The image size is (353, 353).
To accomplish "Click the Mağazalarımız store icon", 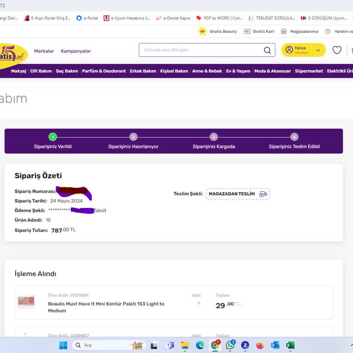I will click(284, 32).
